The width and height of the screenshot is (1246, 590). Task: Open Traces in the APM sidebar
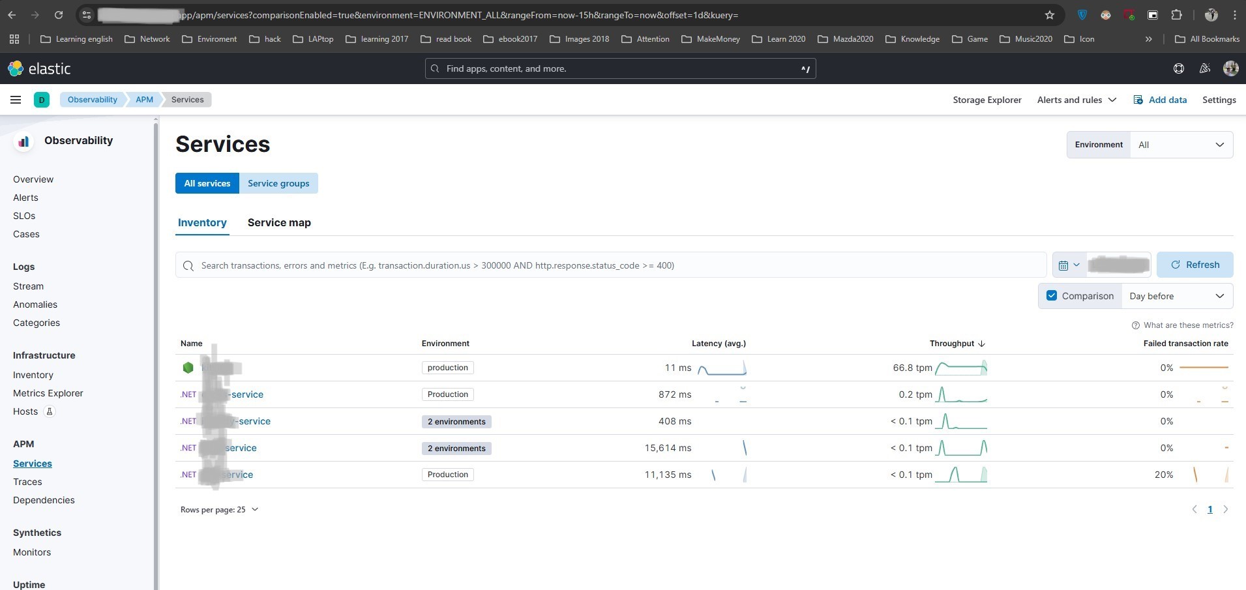coord(27,482)
